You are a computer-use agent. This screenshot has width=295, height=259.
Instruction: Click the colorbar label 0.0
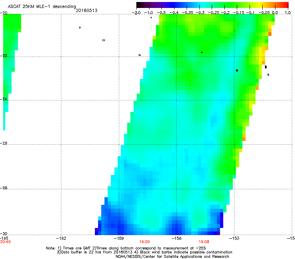(275, 13)
